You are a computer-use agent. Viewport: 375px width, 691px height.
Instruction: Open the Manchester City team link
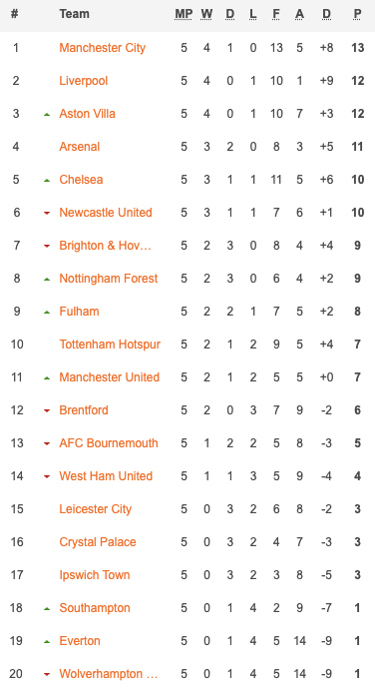coord(102,48)
